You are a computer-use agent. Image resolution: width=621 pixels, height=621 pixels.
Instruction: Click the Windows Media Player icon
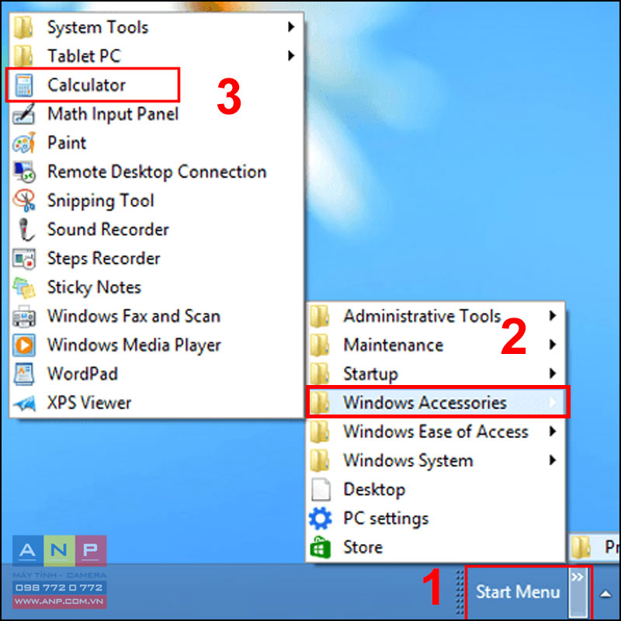tap(24, 345)
